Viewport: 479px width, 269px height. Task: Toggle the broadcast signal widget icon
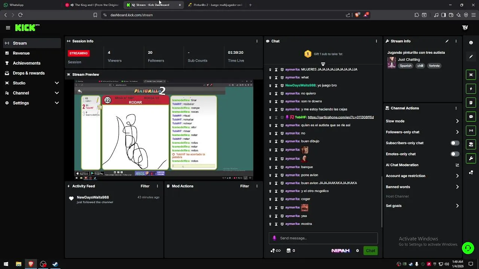471,130
